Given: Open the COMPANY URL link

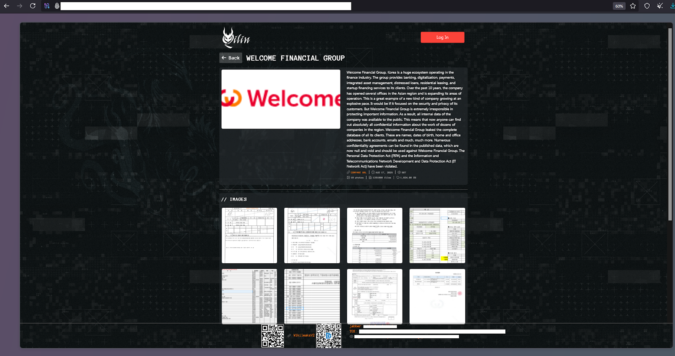Looking at the screenshot, I should pyautogui.click(x=359, y=172).
